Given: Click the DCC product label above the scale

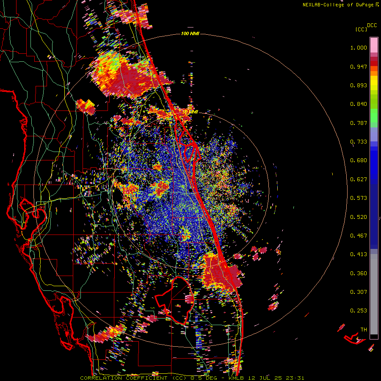Looking at the screenshot, I should coord(372,25).
